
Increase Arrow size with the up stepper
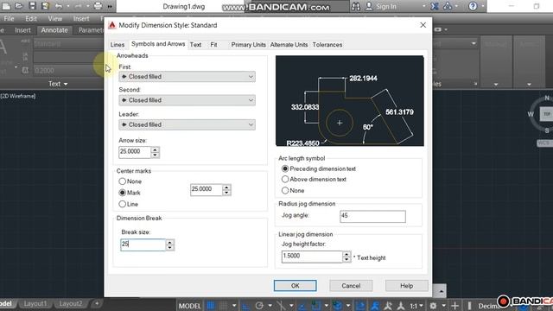tap(156, 149)
